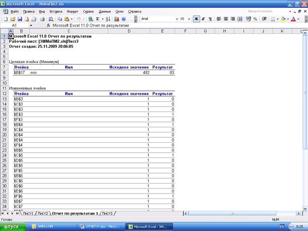Select Отчет по результатам 1 sheet tab
The height and width of the screenshot is (231, 308).
point(75,213)
